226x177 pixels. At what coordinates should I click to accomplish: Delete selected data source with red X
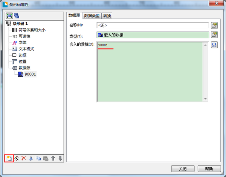coord(24,158)
